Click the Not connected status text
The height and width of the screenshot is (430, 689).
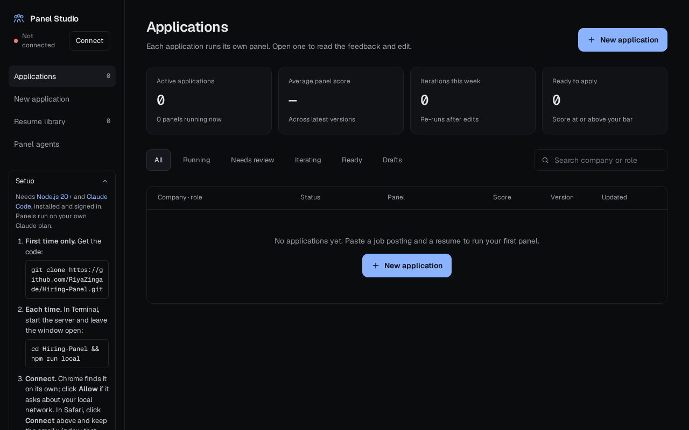click(38, 41)
